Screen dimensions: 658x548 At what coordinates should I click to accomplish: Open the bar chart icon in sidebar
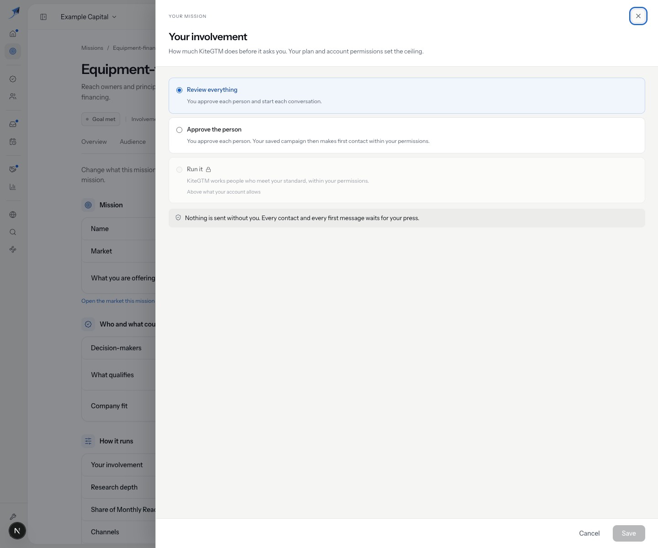[13, 187]
